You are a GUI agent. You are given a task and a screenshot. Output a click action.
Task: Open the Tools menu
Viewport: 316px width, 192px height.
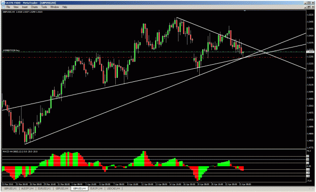tap(44, 7)
